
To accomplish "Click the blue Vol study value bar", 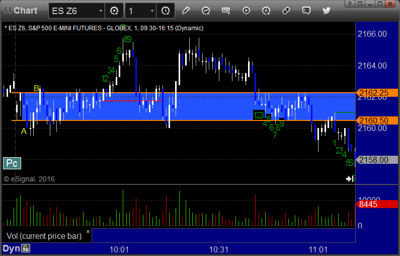I will pyautogui.click(x=223, y=235).
